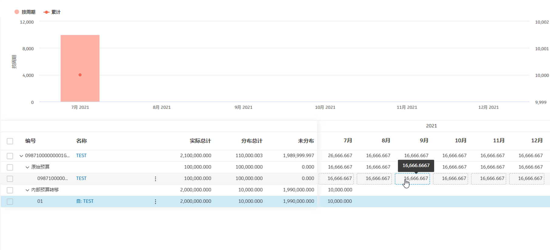This screenshot has height=250, width=550.
Task: Select the 10,000.000 7月 cell in row 01
Action: pos(340,201)
